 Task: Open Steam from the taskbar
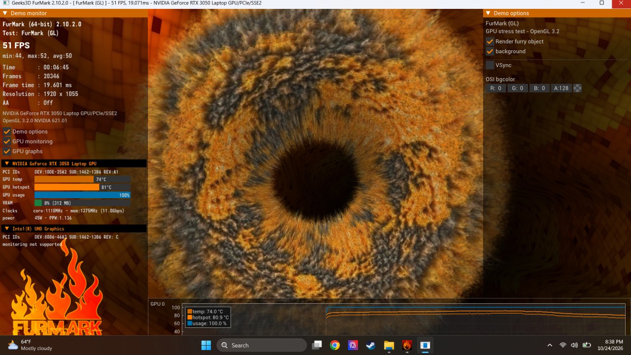pos(370,345)
